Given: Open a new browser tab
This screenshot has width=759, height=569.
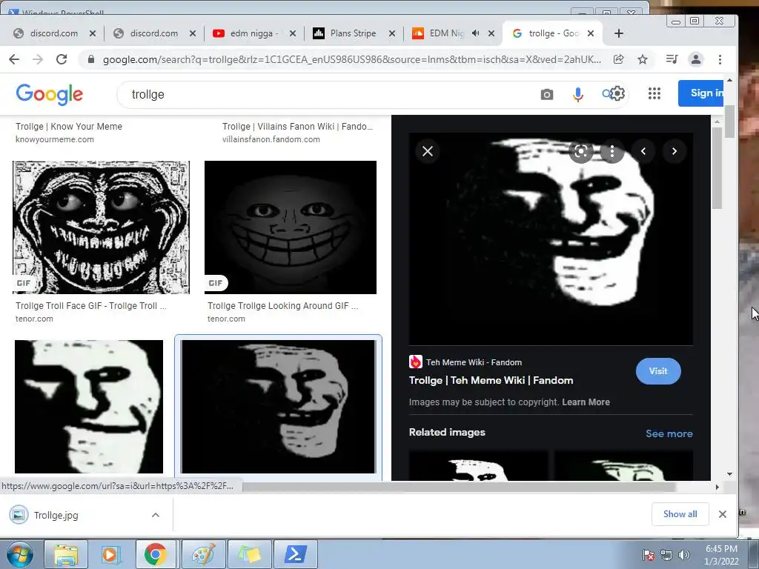Looking at the screenshot, I should pyautogui.click(x=619, y=33).
